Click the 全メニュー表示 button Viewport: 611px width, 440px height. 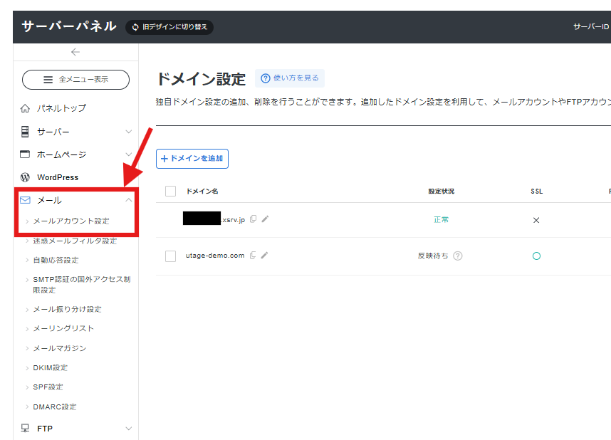[75, 80]
